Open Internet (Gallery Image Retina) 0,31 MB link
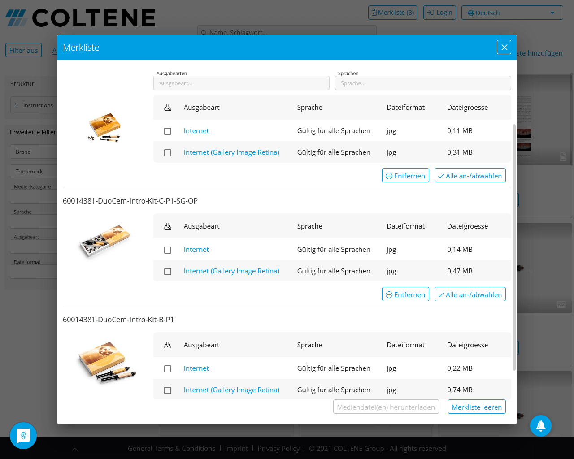 coord(231,152)
